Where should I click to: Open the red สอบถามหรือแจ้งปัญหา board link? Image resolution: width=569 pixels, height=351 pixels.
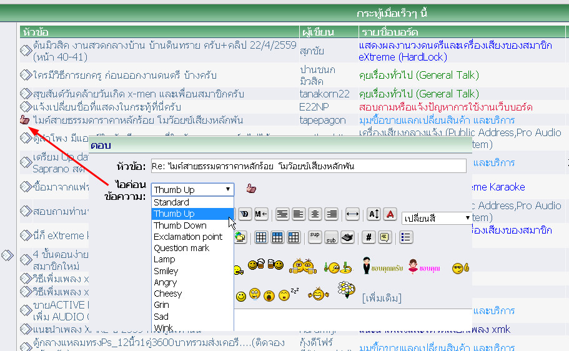point(445,107)
